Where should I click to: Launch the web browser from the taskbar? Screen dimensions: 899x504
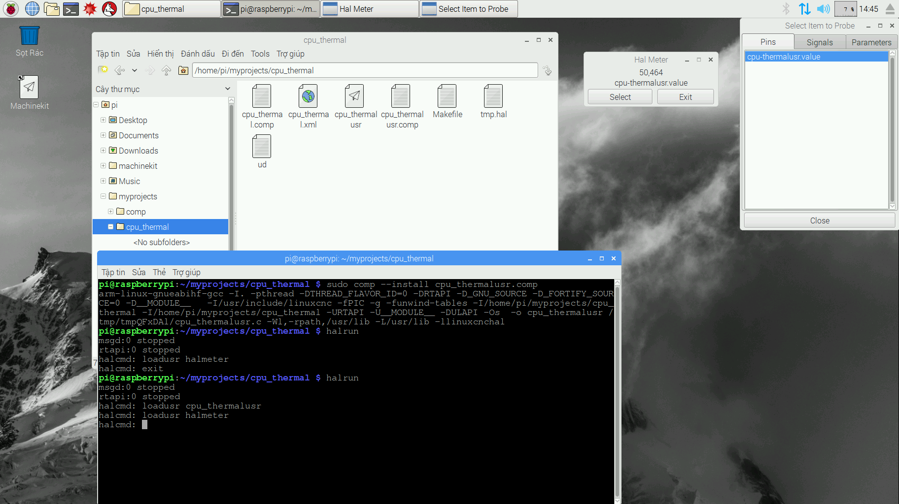[32, 8]
